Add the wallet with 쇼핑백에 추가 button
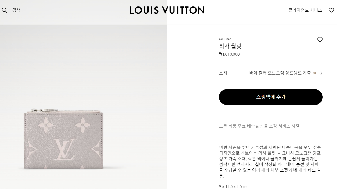This screenshot has height=189, width=337. pos(271,97)
